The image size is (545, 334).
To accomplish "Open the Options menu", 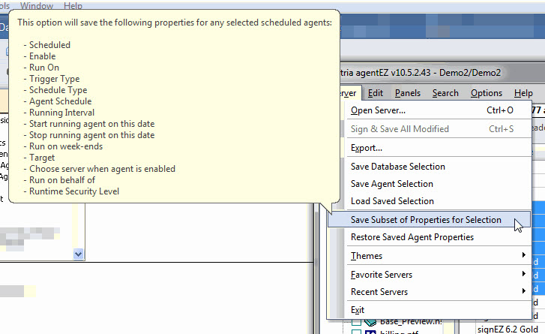I will tap(487, 93).
